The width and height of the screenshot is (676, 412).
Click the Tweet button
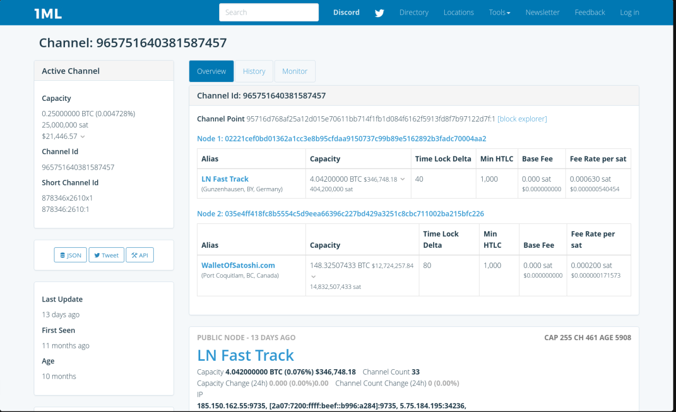coord(106,255)
